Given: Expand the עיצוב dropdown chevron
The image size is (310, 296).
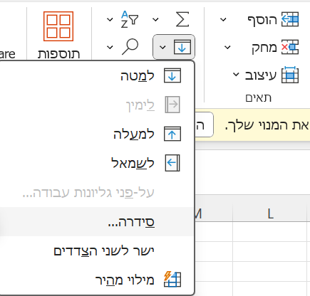Looking at the screenshot, I should 236,75.
